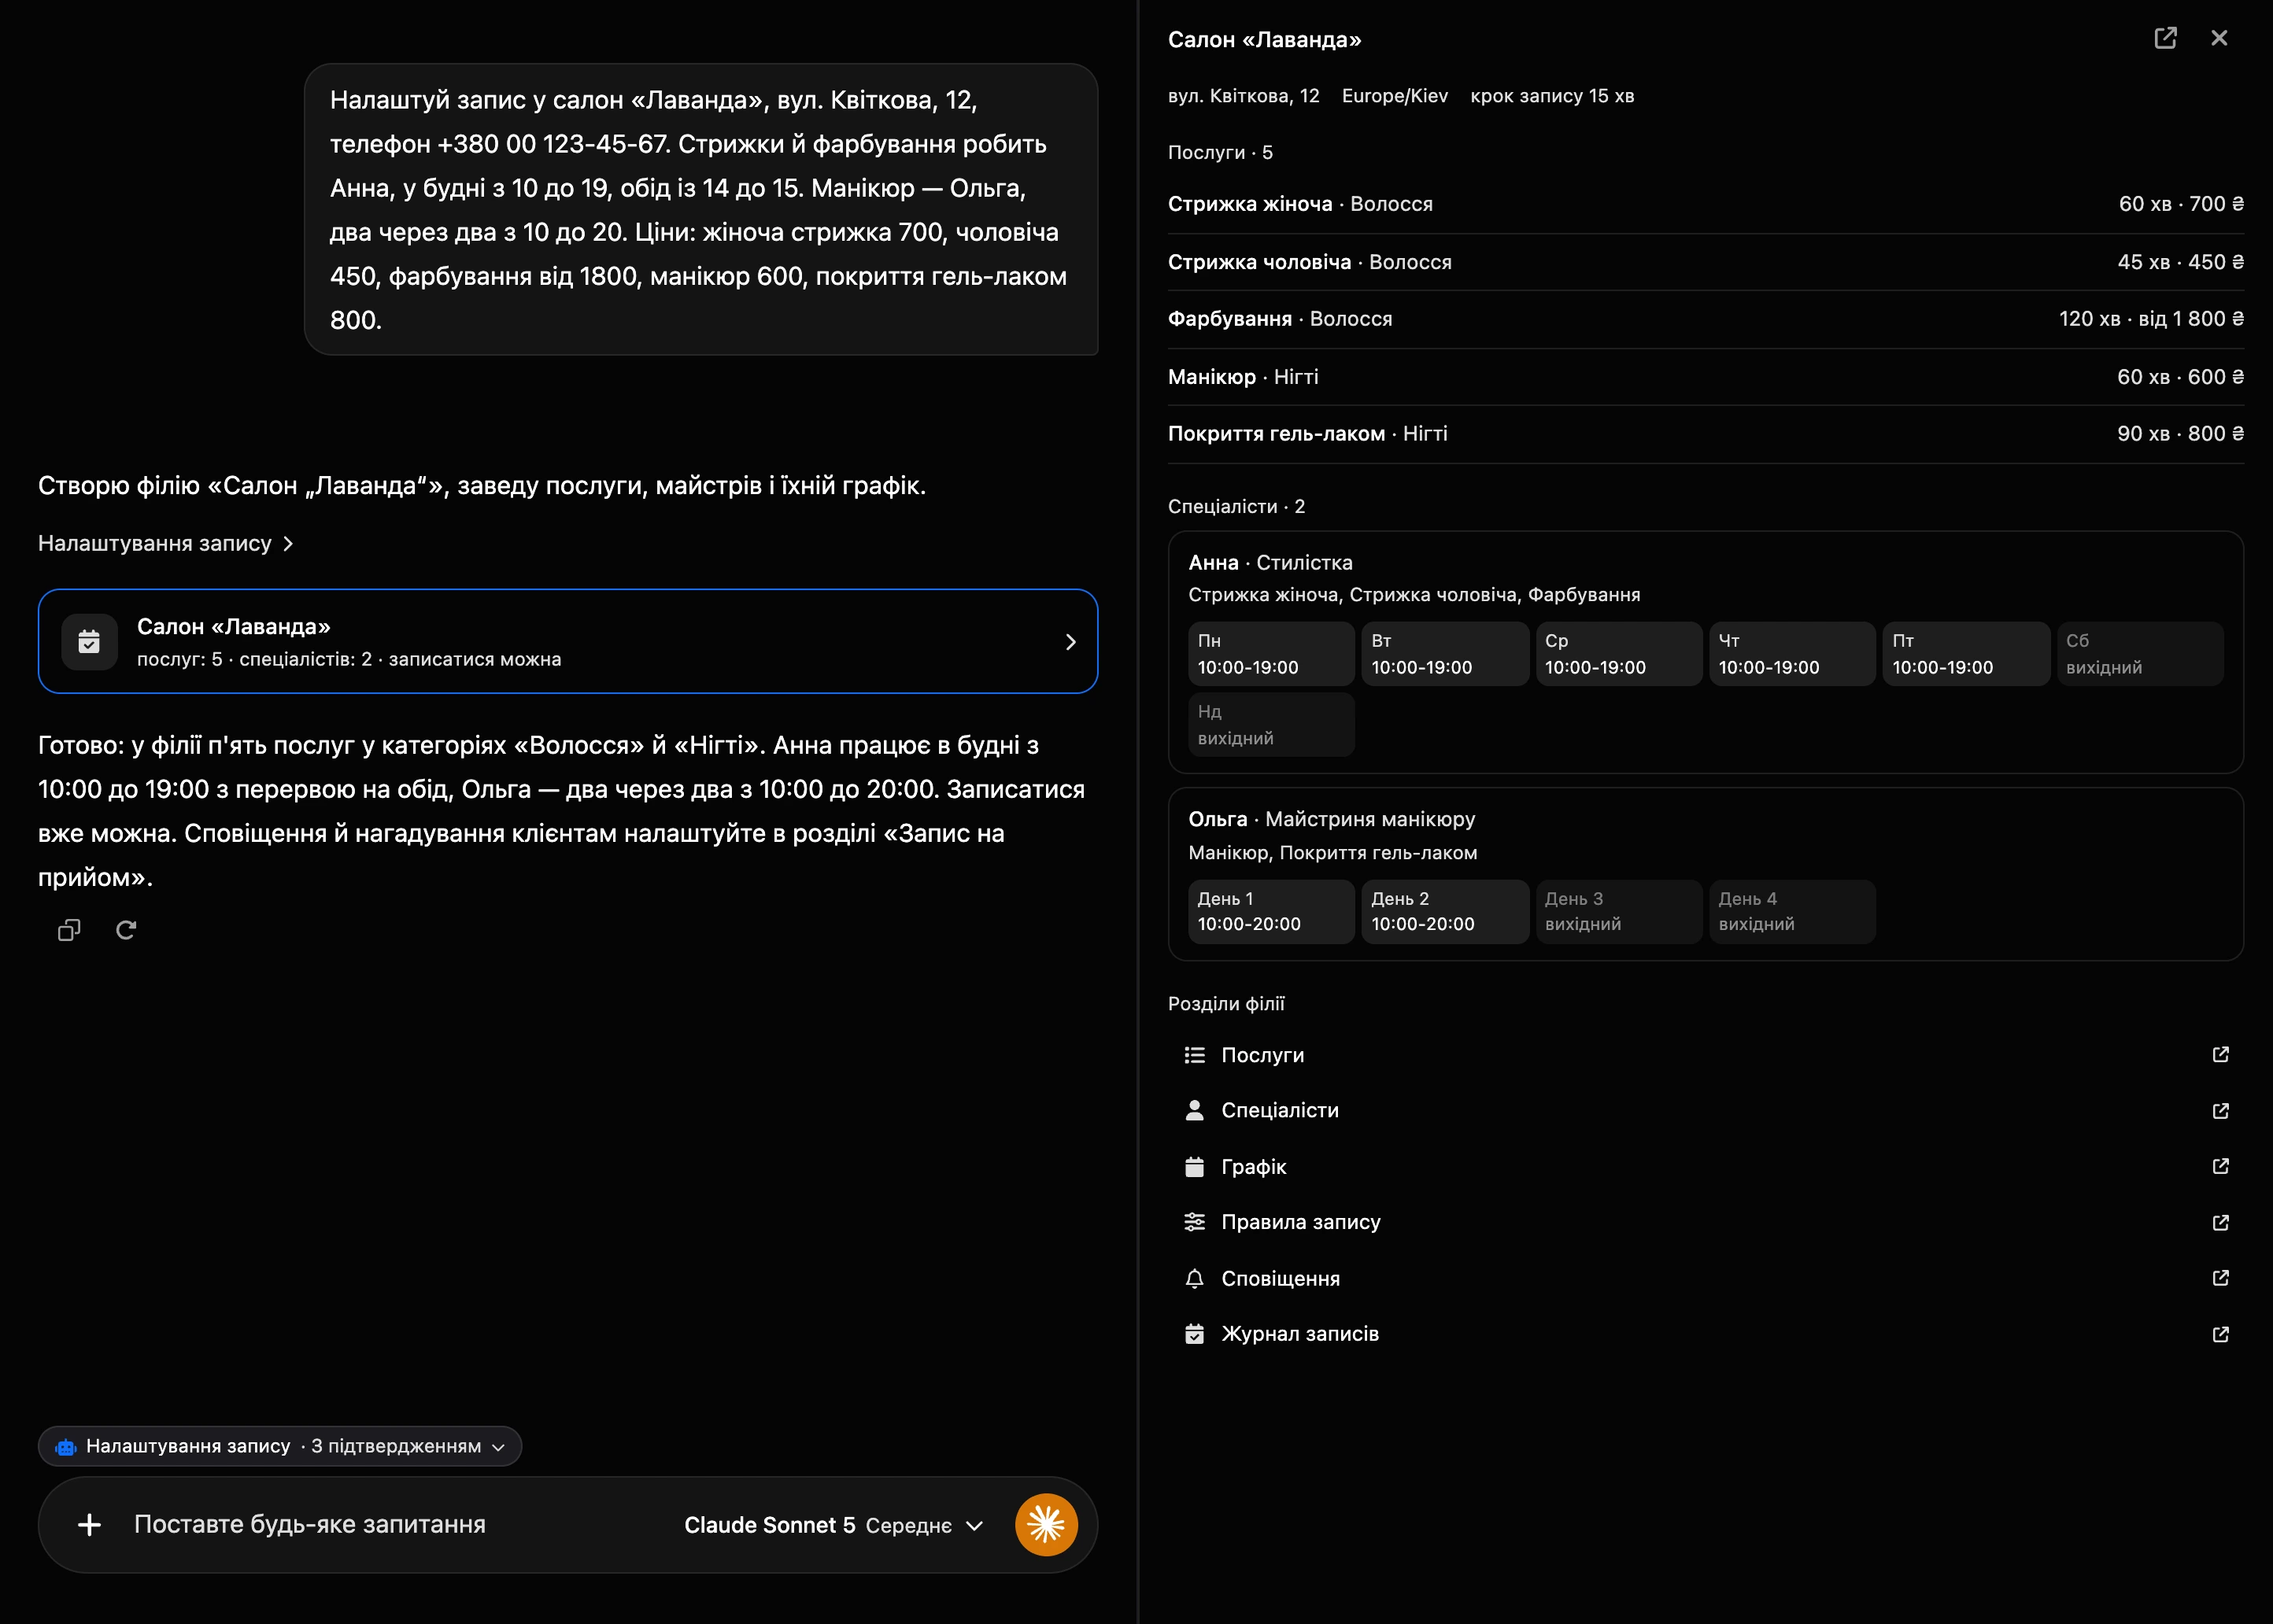The width and height of the screenshot is (2273, 1624).
Task: Click the orange send starburst button
Action: pos(1046,1524)
